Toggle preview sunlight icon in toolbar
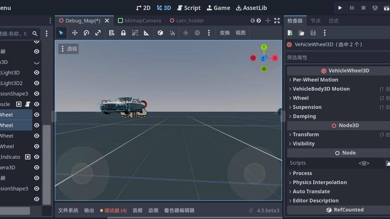The image size is (390, 219). coord(186,33)
